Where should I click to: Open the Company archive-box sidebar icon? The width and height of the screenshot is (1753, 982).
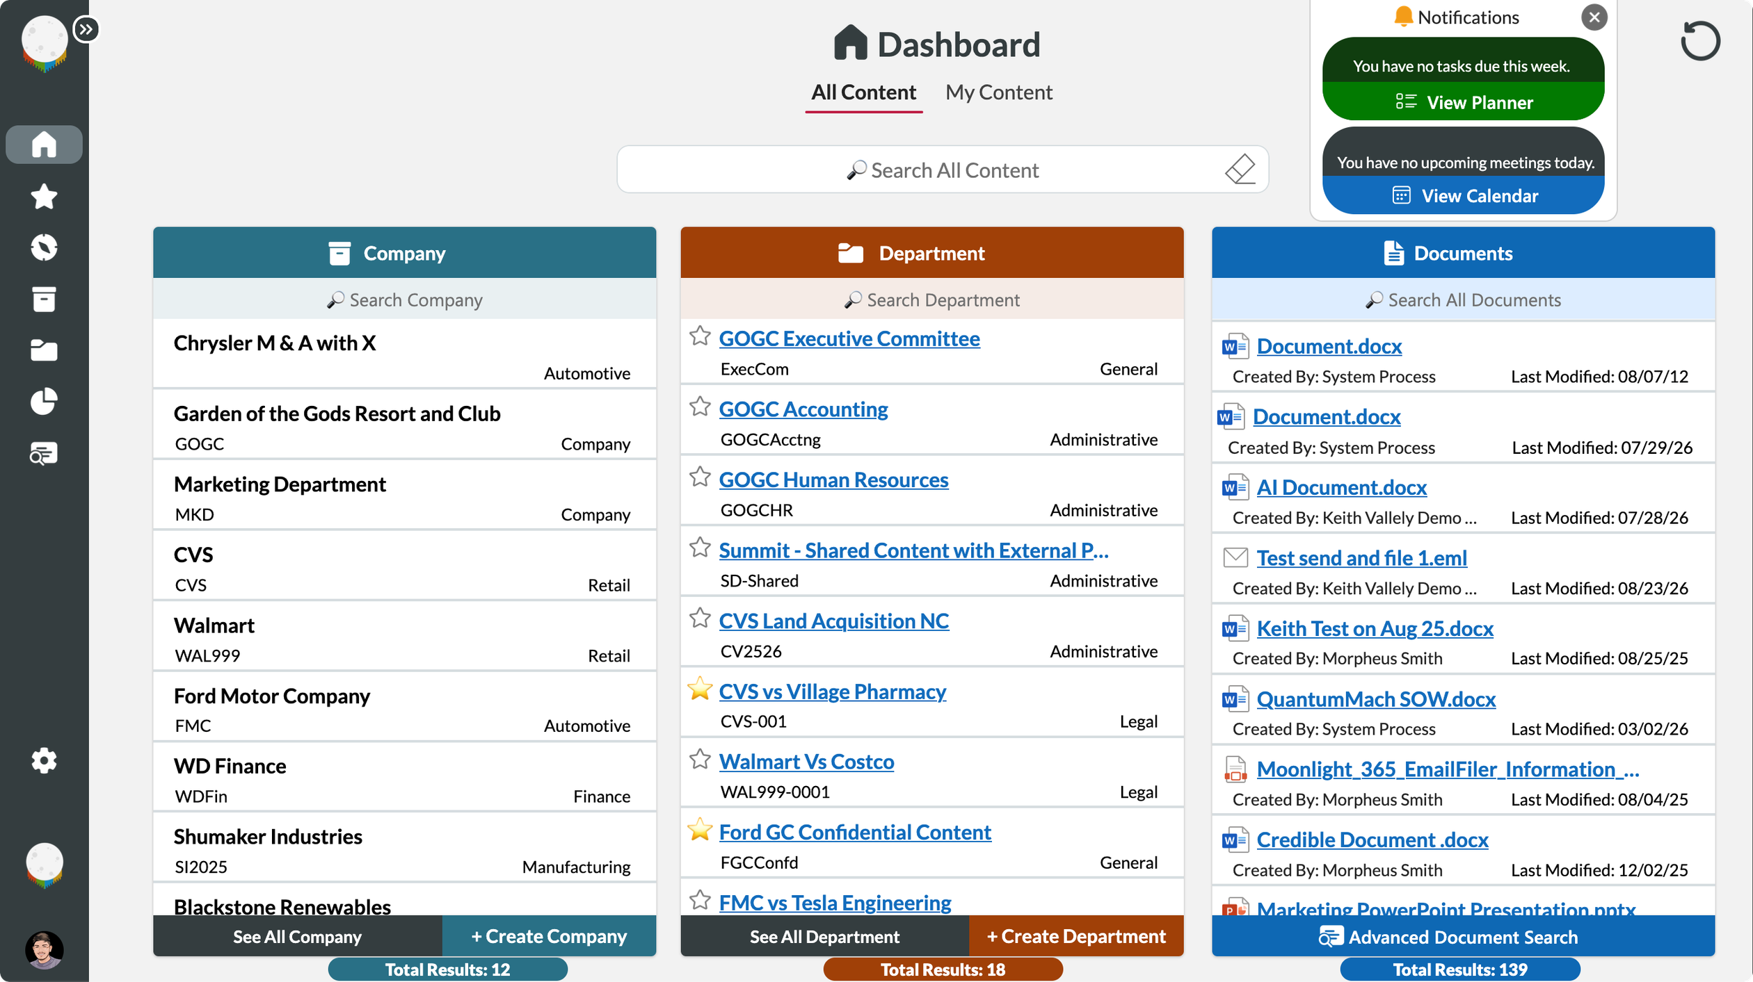pyautogui.click(x=44, y=299)
